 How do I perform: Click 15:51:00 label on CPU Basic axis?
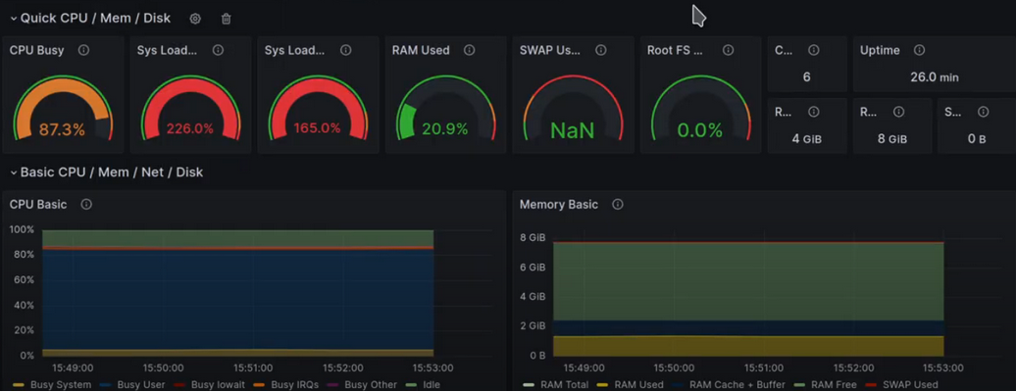click(x=253, y=368)
